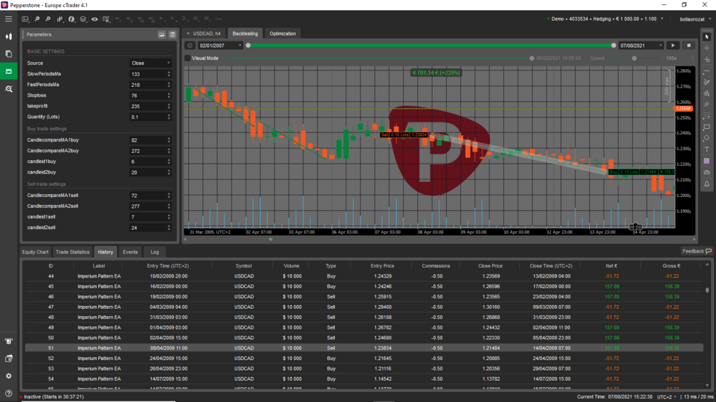Open the help question mark icon
This screenshot has height=402, width=716.
[9, 393]
